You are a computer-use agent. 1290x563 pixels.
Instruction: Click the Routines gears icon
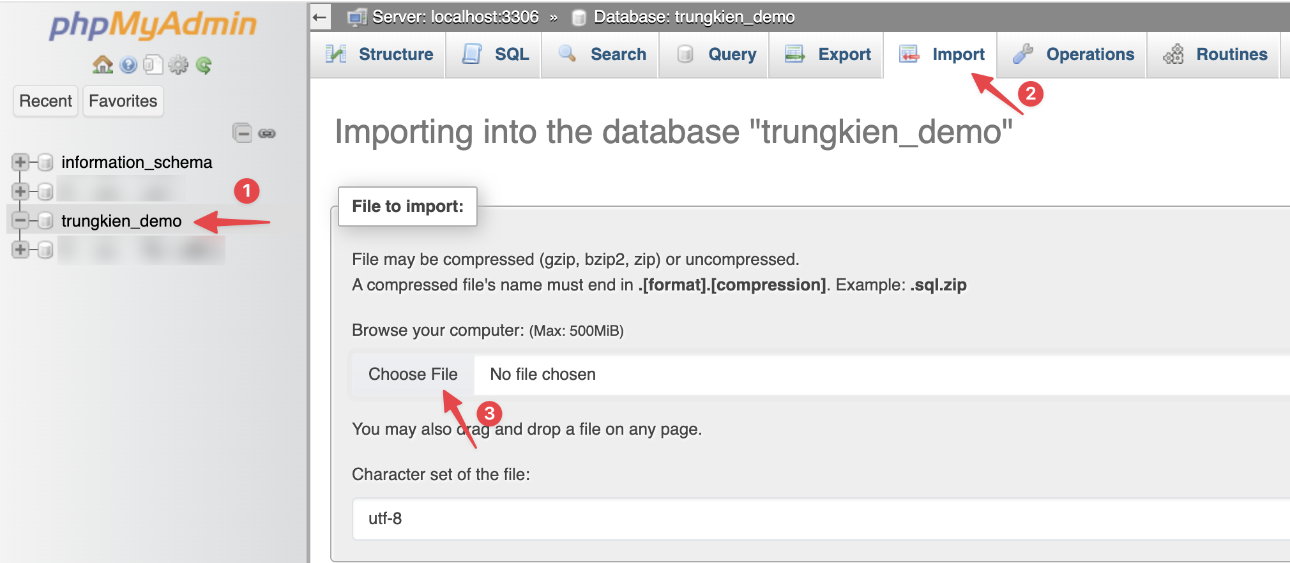click(x=1174, y=54)
